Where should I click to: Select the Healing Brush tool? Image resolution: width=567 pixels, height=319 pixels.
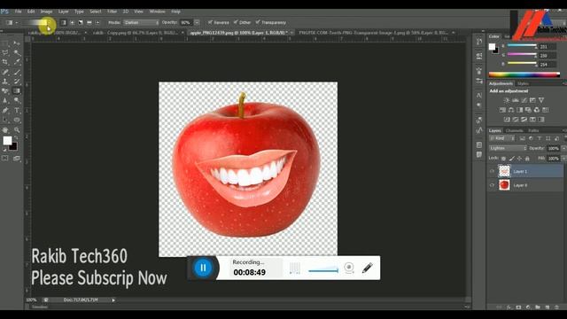tap(5, 72)
